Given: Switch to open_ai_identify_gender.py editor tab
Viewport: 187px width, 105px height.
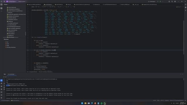Looking at the screenshot, I should click(34, 4).
